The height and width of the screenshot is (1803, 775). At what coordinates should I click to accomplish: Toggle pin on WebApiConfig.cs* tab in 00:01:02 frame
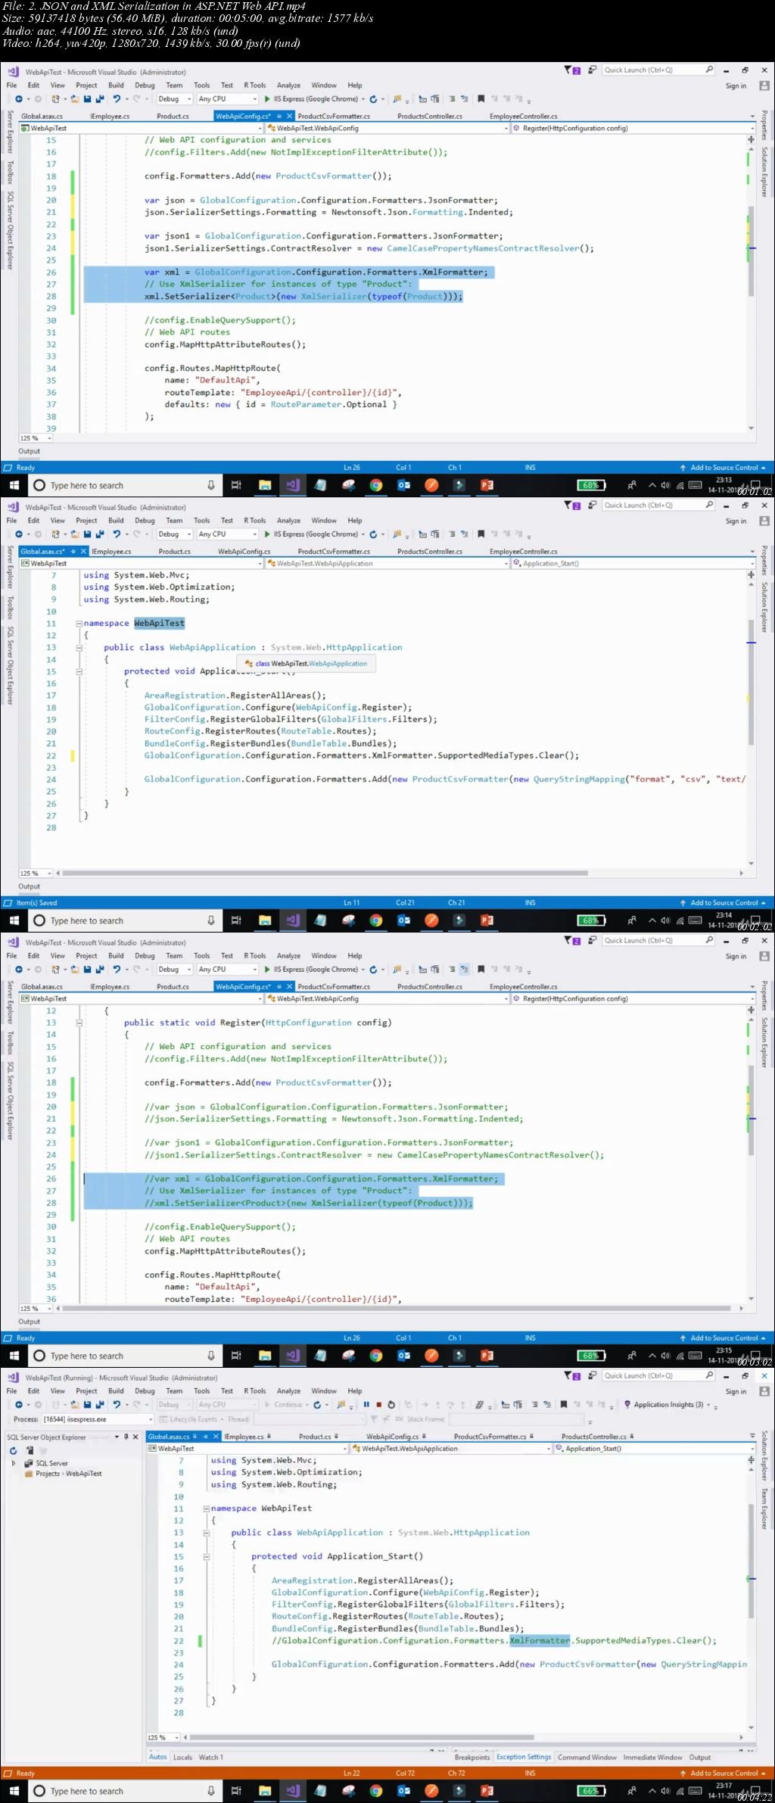279,117
